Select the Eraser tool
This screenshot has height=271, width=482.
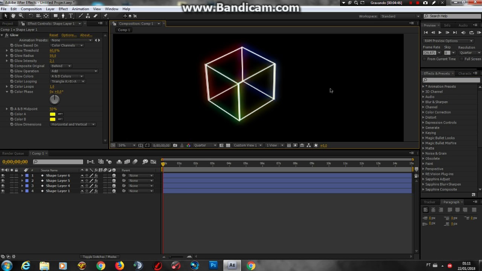point(95,16)
